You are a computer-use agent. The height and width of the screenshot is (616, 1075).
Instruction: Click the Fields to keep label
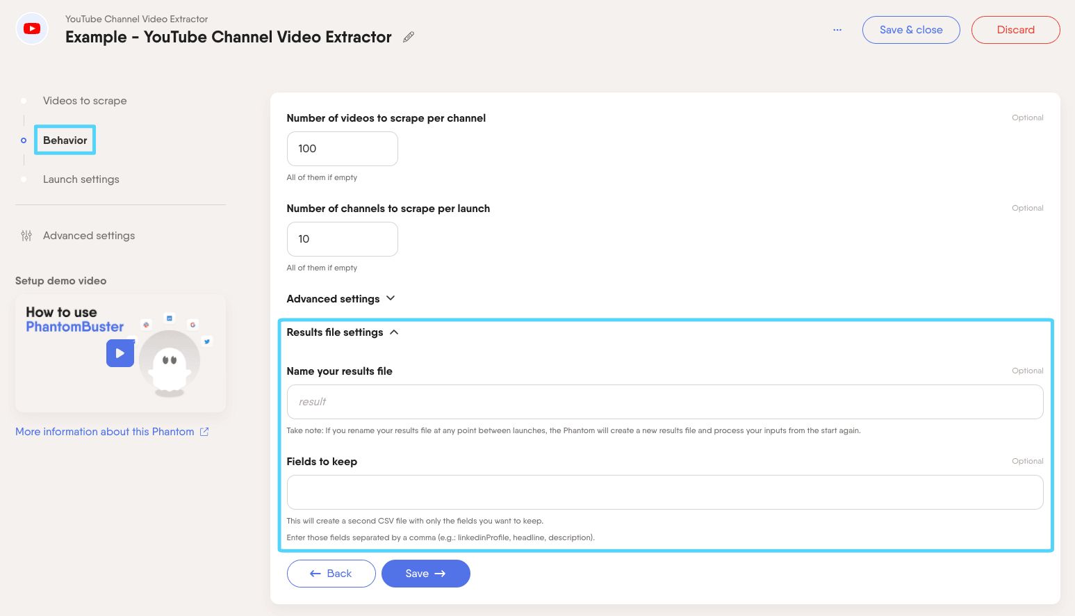click(322, 462)
